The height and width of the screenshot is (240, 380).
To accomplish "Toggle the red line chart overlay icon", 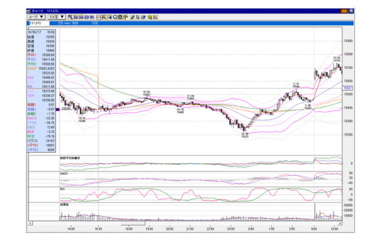I will [x=99, y=17].
